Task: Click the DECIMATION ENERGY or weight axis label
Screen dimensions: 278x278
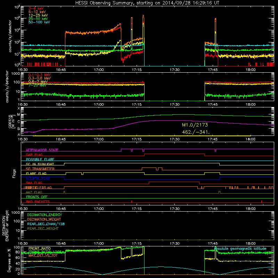Action: coord(5,226)
